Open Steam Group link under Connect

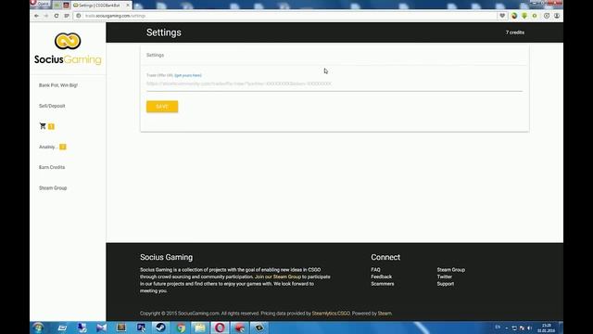pos(451,270)
